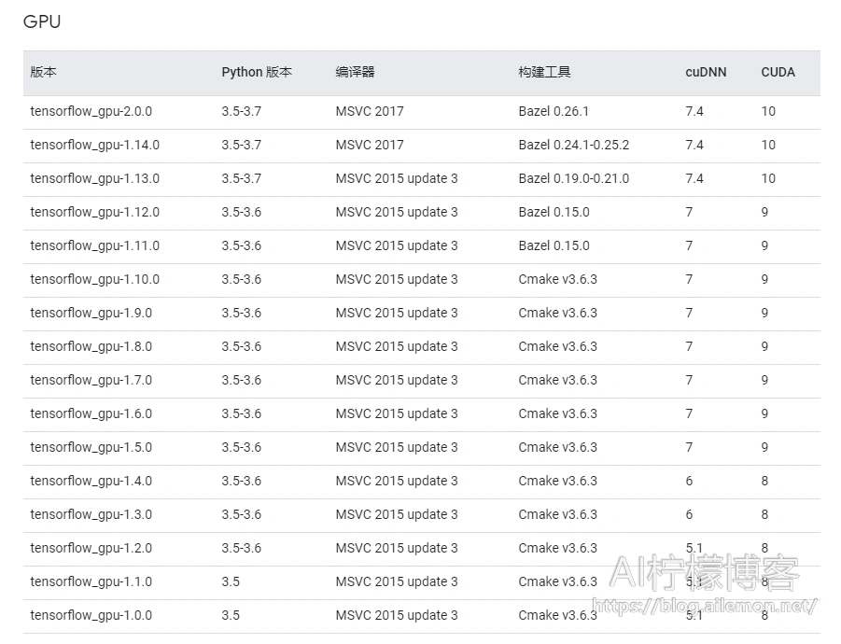Click cuDNN 6 in the 1.4.0 row
This screenshot has width=841, height=644.
689,481
